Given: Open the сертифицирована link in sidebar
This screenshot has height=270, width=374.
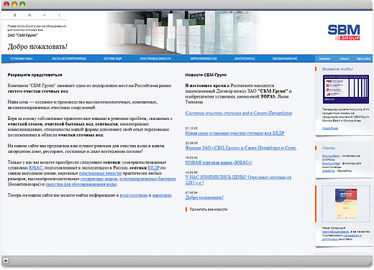Looking at the screenshot, I should tap(335, 232).
